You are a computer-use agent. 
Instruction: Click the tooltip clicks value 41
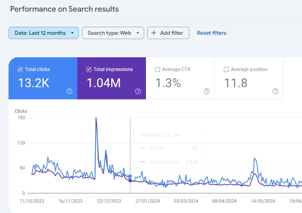195,148
